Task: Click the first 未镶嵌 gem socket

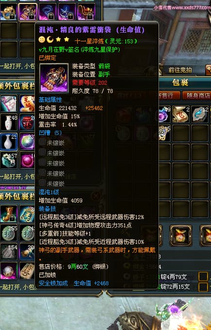Action: pyautogui.click(x=52, y=143)
